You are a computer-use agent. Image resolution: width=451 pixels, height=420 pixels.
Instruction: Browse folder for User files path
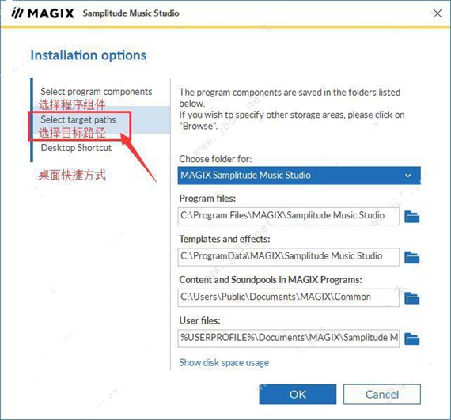click(x=412, y=339)
